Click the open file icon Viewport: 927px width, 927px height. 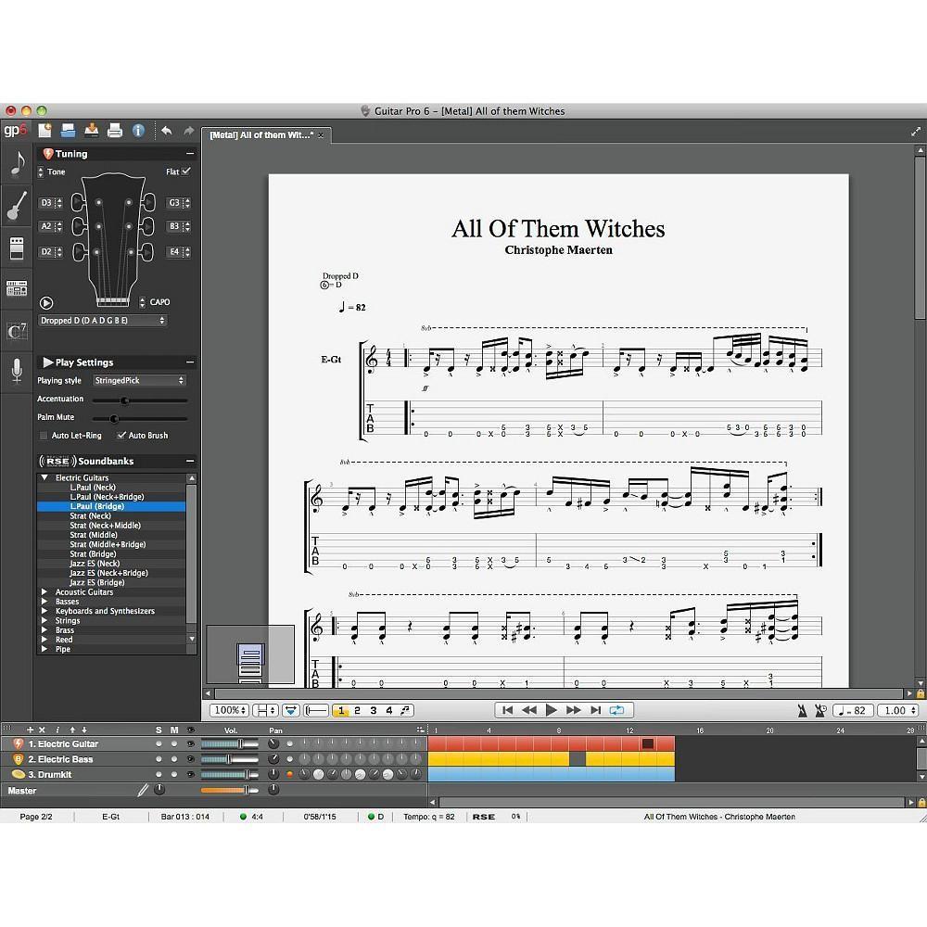68,130
